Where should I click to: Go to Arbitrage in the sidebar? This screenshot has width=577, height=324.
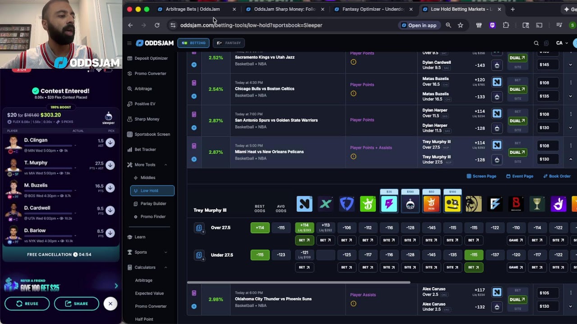click(143, 89)
